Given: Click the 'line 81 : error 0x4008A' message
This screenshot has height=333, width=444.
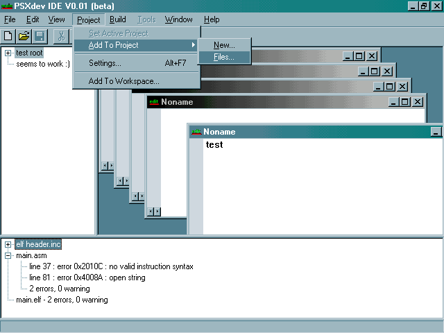Looking at the screenshot, I should [x=87, y=277].
